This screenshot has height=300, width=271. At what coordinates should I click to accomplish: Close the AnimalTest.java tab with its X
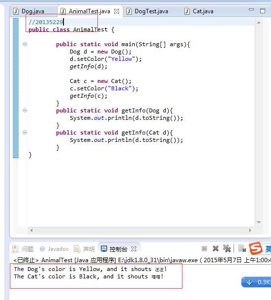point(117,11)
